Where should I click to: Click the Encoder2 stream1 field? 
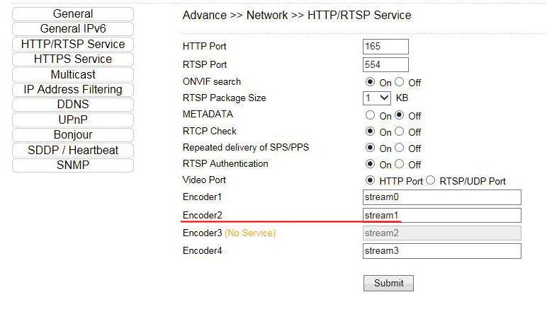(441, 215)
